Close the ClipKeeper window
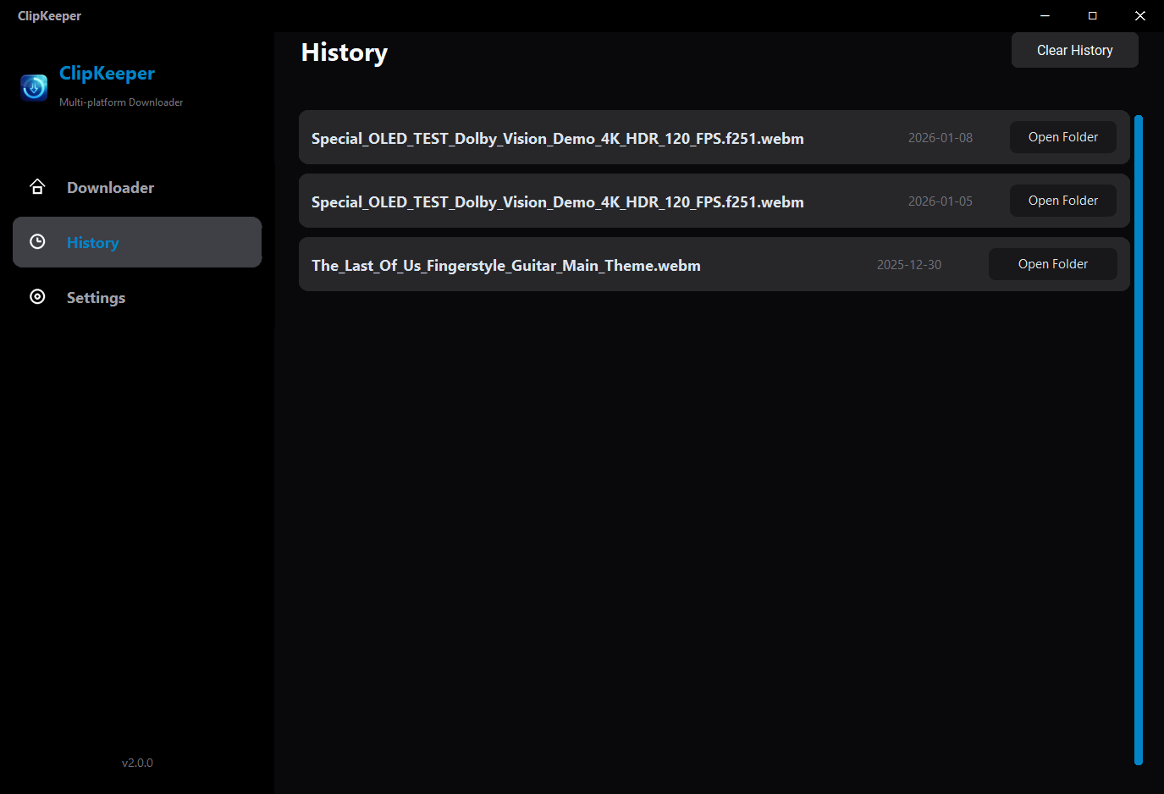Viewport: 1164px width, 794px height. [1140, 16]
